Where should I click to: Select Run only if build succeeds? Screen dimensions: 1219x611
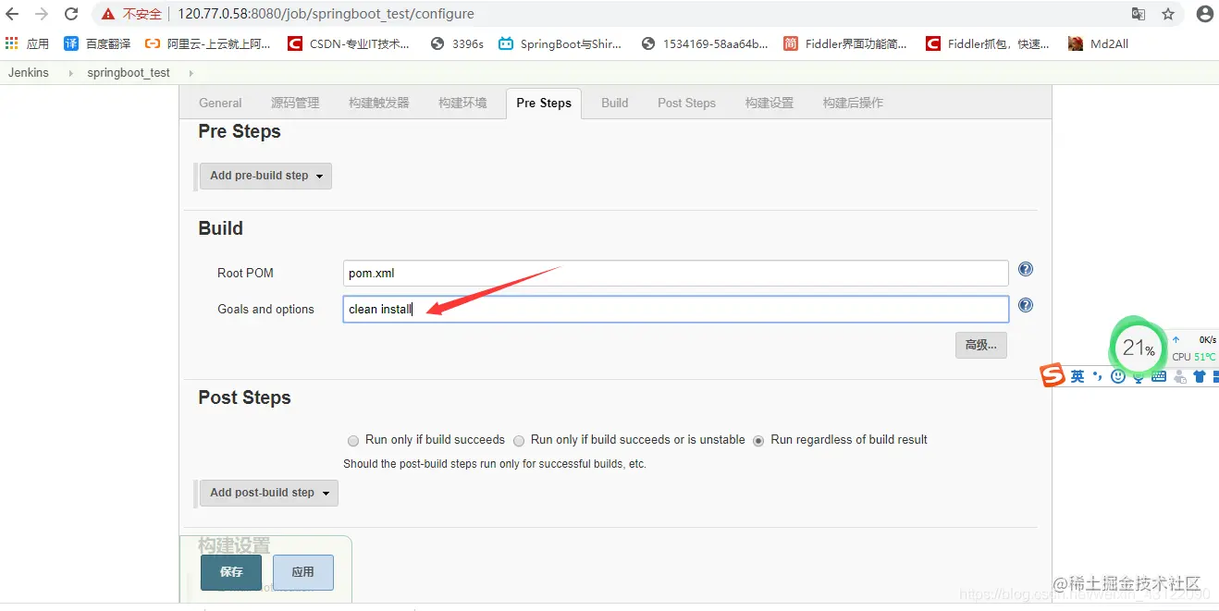(x=353, y=441)
